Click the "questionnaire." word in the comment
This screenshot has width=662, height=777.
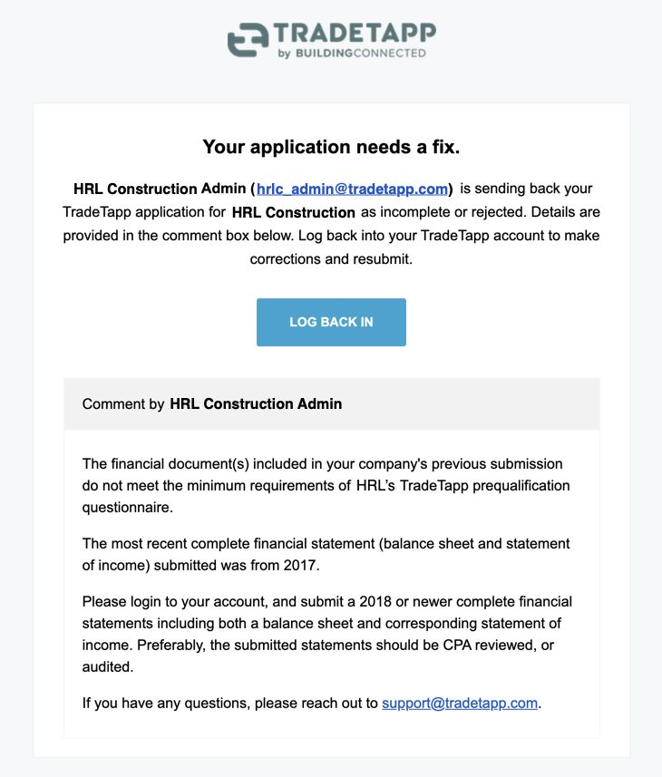tap(126, 508)
